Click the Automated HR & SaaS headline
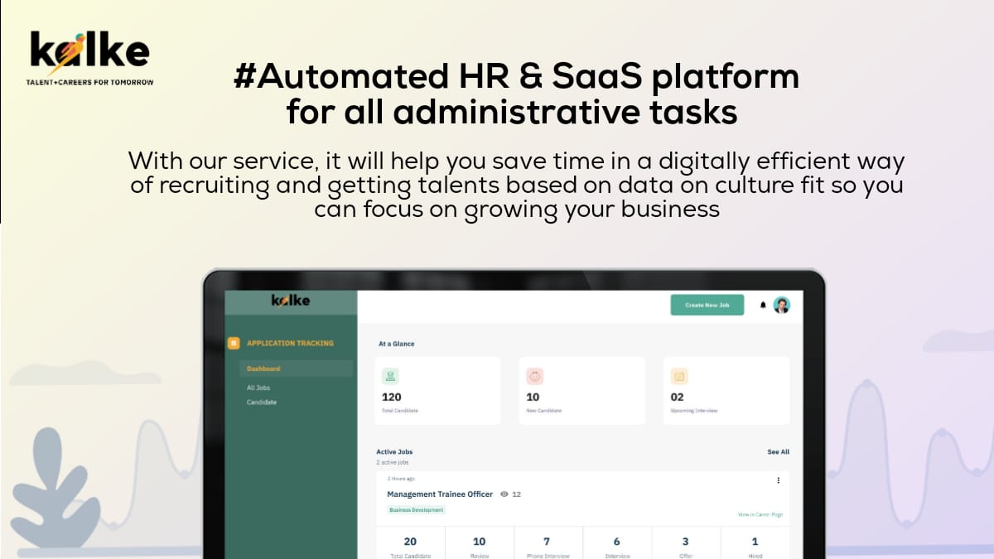The image size is (994, 559). point(517,94)
